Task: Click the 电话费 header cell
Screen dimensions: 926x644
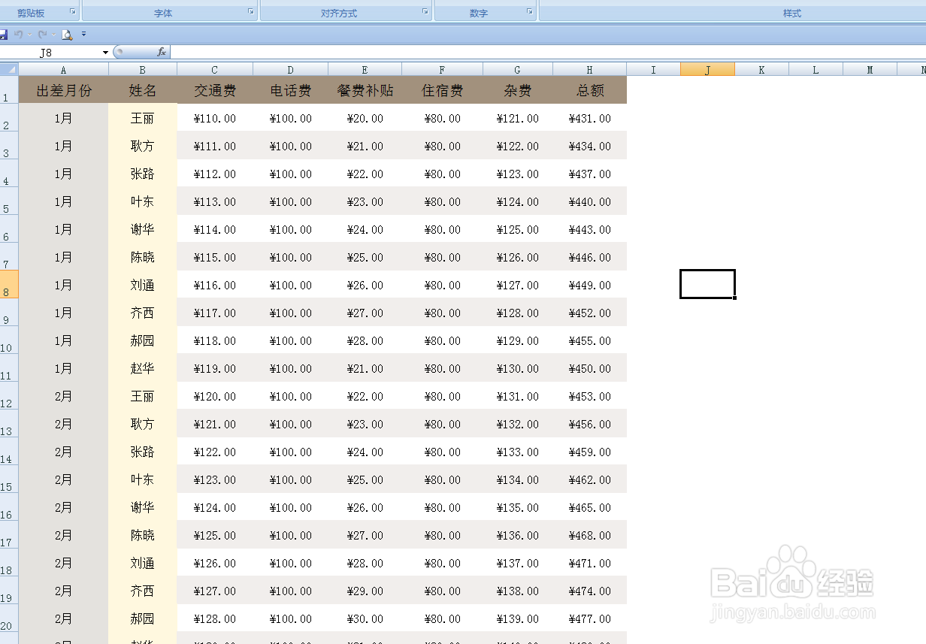Action: coord(291,90)
